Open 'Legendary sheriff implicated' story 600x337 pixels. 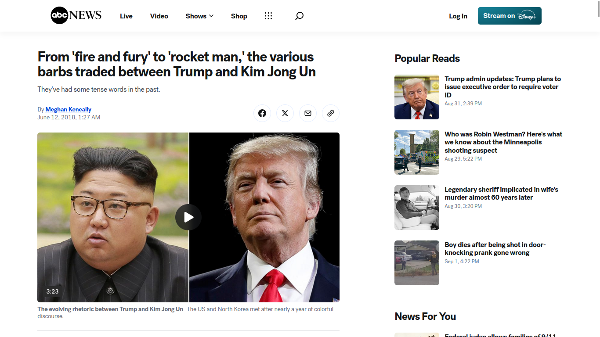(x=501, y=194)
